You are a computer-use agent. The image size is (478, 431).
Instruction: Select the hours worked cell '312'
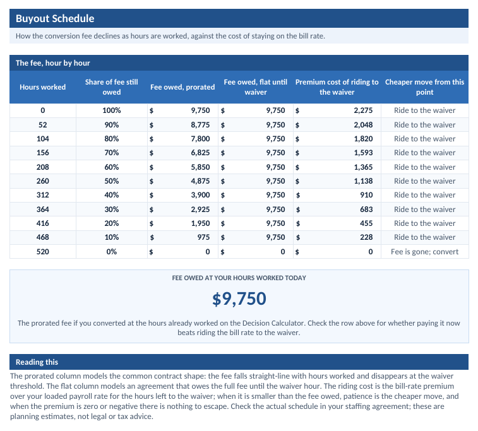43,195
